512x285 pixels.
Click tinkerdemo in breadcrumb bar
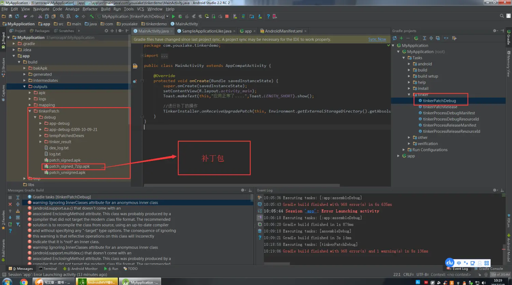point(154,24)
